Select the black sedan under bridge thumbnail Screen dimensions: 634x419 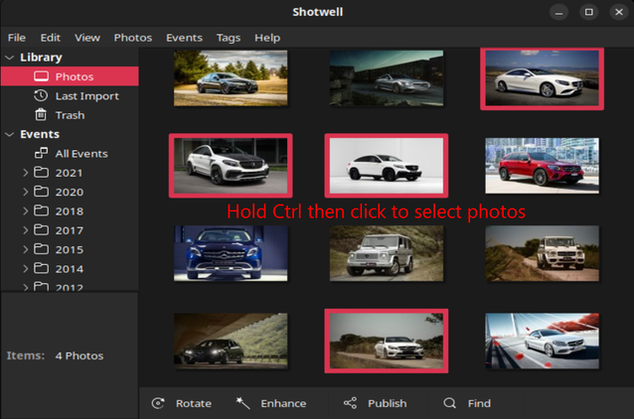(231, 341)
